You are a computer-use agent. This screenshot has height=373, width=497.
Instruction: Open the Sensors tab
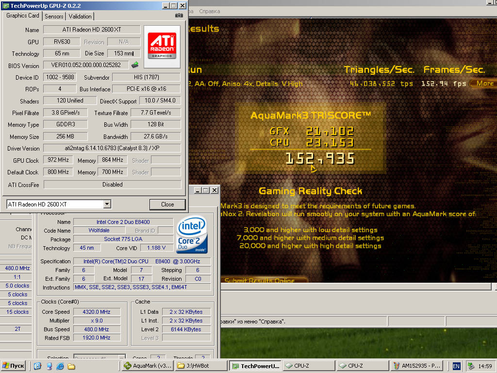(54, 17)
